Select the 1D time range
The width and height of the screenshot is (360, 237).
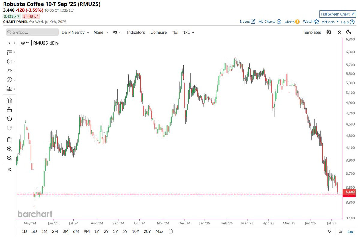click(24, 231)
